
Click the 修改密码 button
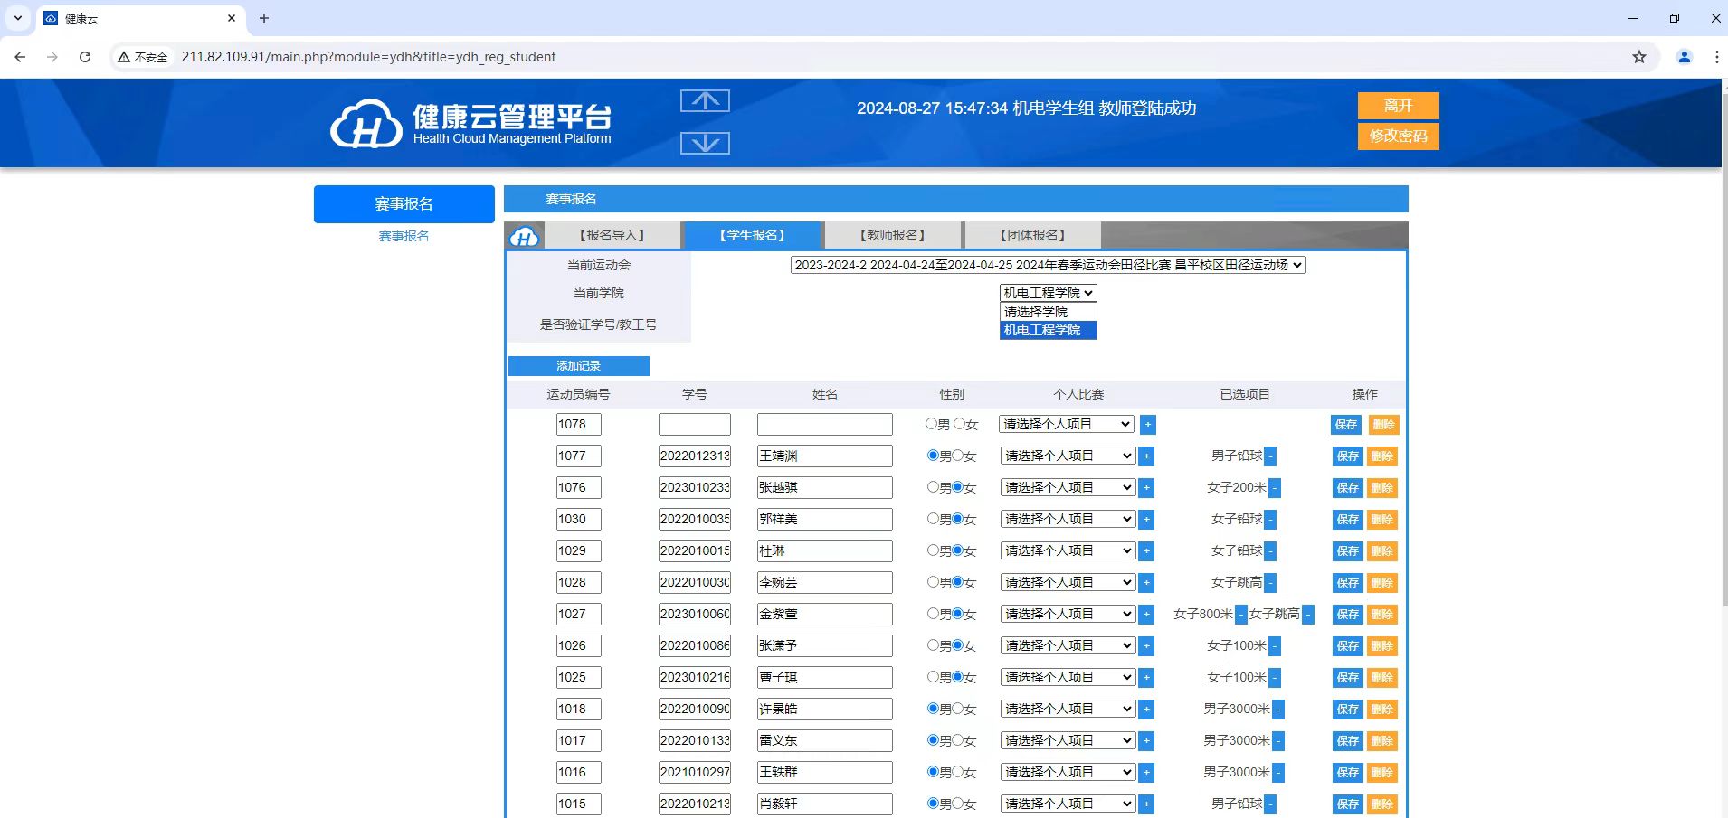[x=1398, y=136]
